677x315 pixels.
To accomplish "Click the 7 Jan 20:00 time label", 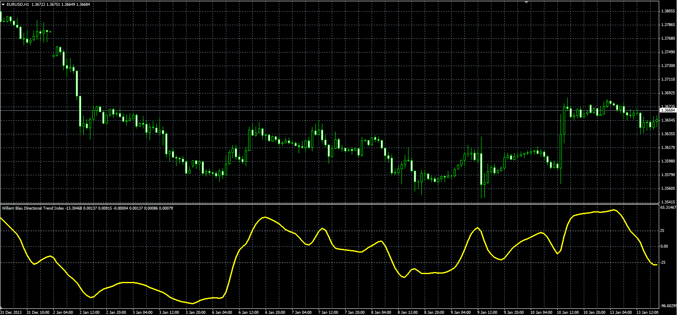I will (x=355, y=313).
